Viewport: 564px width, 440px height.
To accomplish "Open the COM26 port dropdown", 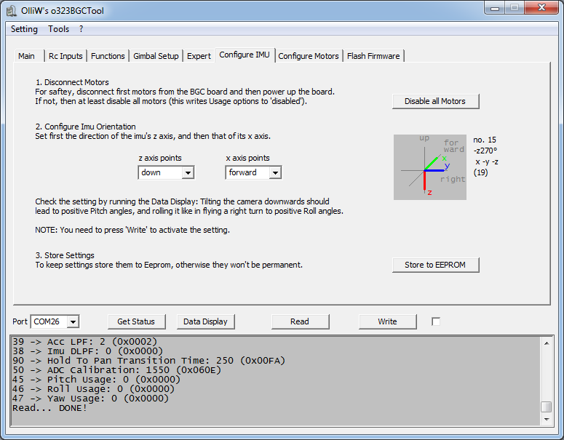I will click(73, 321).
